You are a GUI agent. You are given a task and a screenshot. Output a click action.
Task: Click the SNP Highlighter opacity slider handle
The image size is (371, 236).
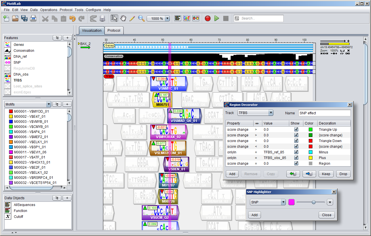314,202
